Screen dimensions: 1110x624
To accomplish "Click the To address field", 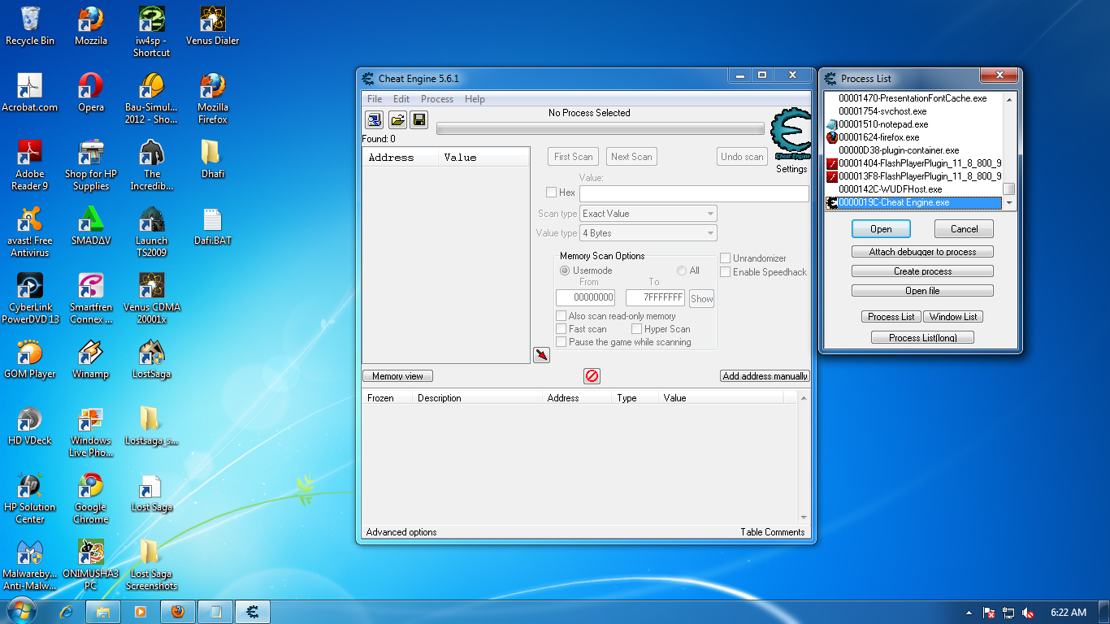I will pyautogui.click(x=655, y=298).
